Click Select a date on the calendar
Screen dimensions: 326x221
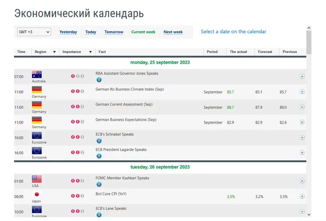[233, 31]
